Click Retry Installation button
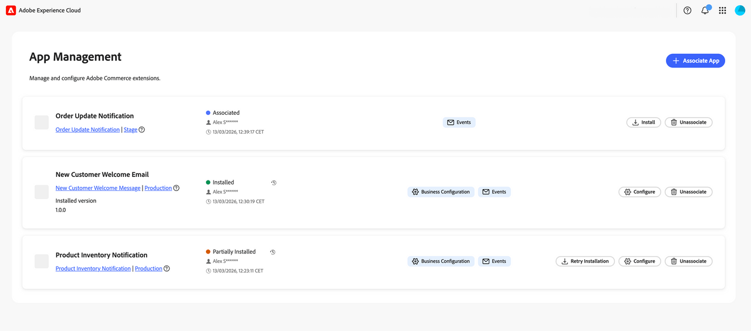 [585, 261]
